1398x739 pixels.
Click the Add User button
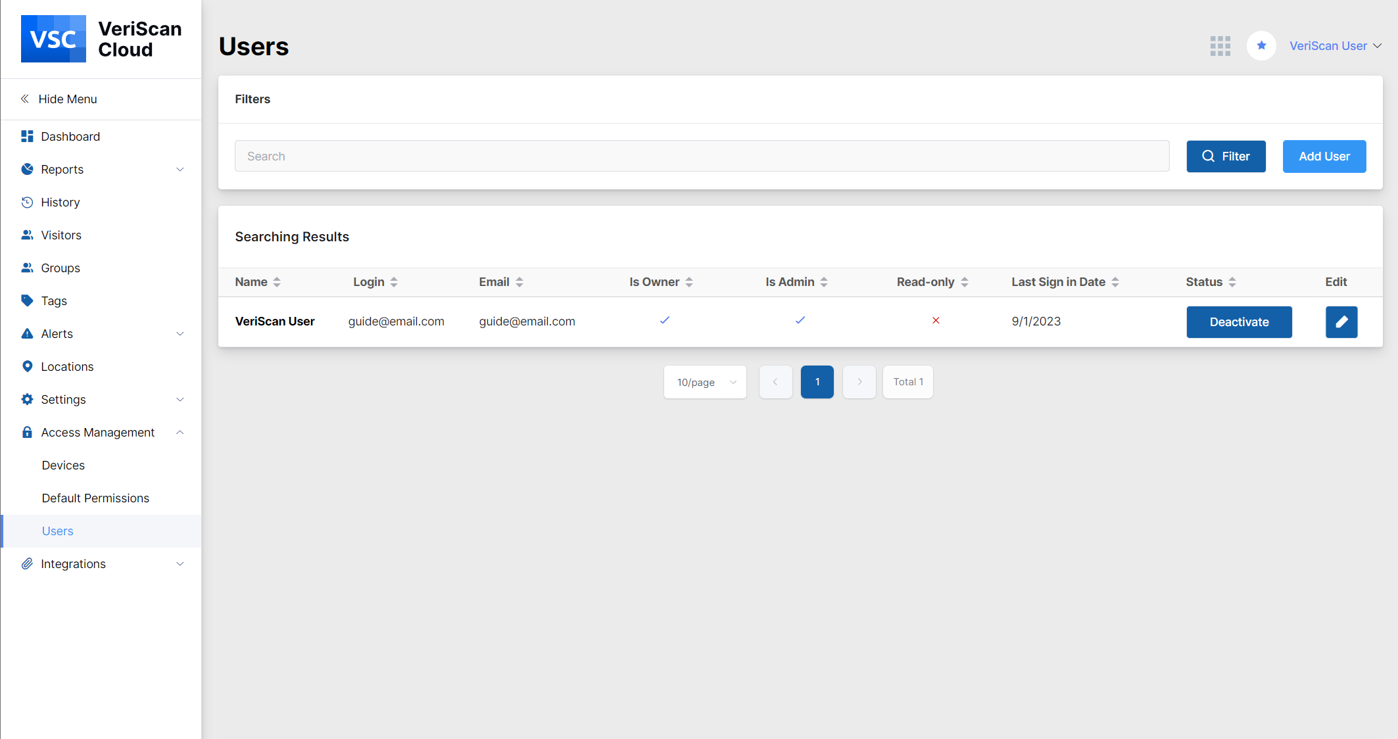(1324, 156)
